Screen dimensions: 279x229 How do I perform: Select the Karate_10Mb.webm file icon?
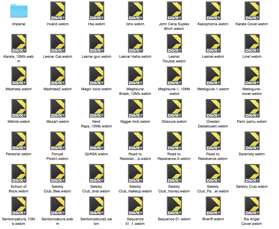tap(19, 43)
